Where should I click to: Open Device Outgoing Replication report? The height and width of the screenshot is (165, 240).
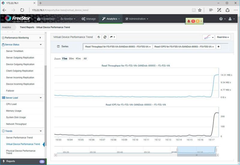click(x=20, y=64)
